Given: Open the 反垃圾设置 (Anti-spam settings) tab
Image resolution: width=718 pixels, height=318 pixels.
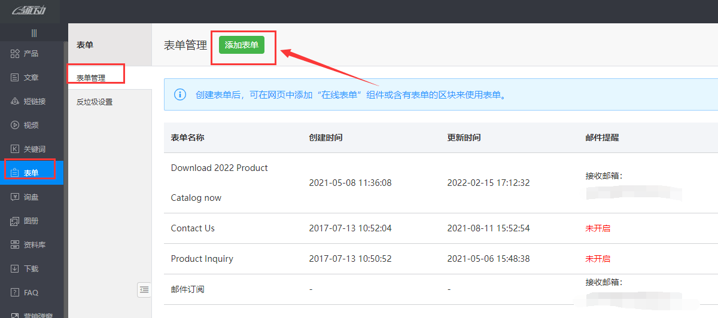Looking at the screenshot, I should point(95,102).
